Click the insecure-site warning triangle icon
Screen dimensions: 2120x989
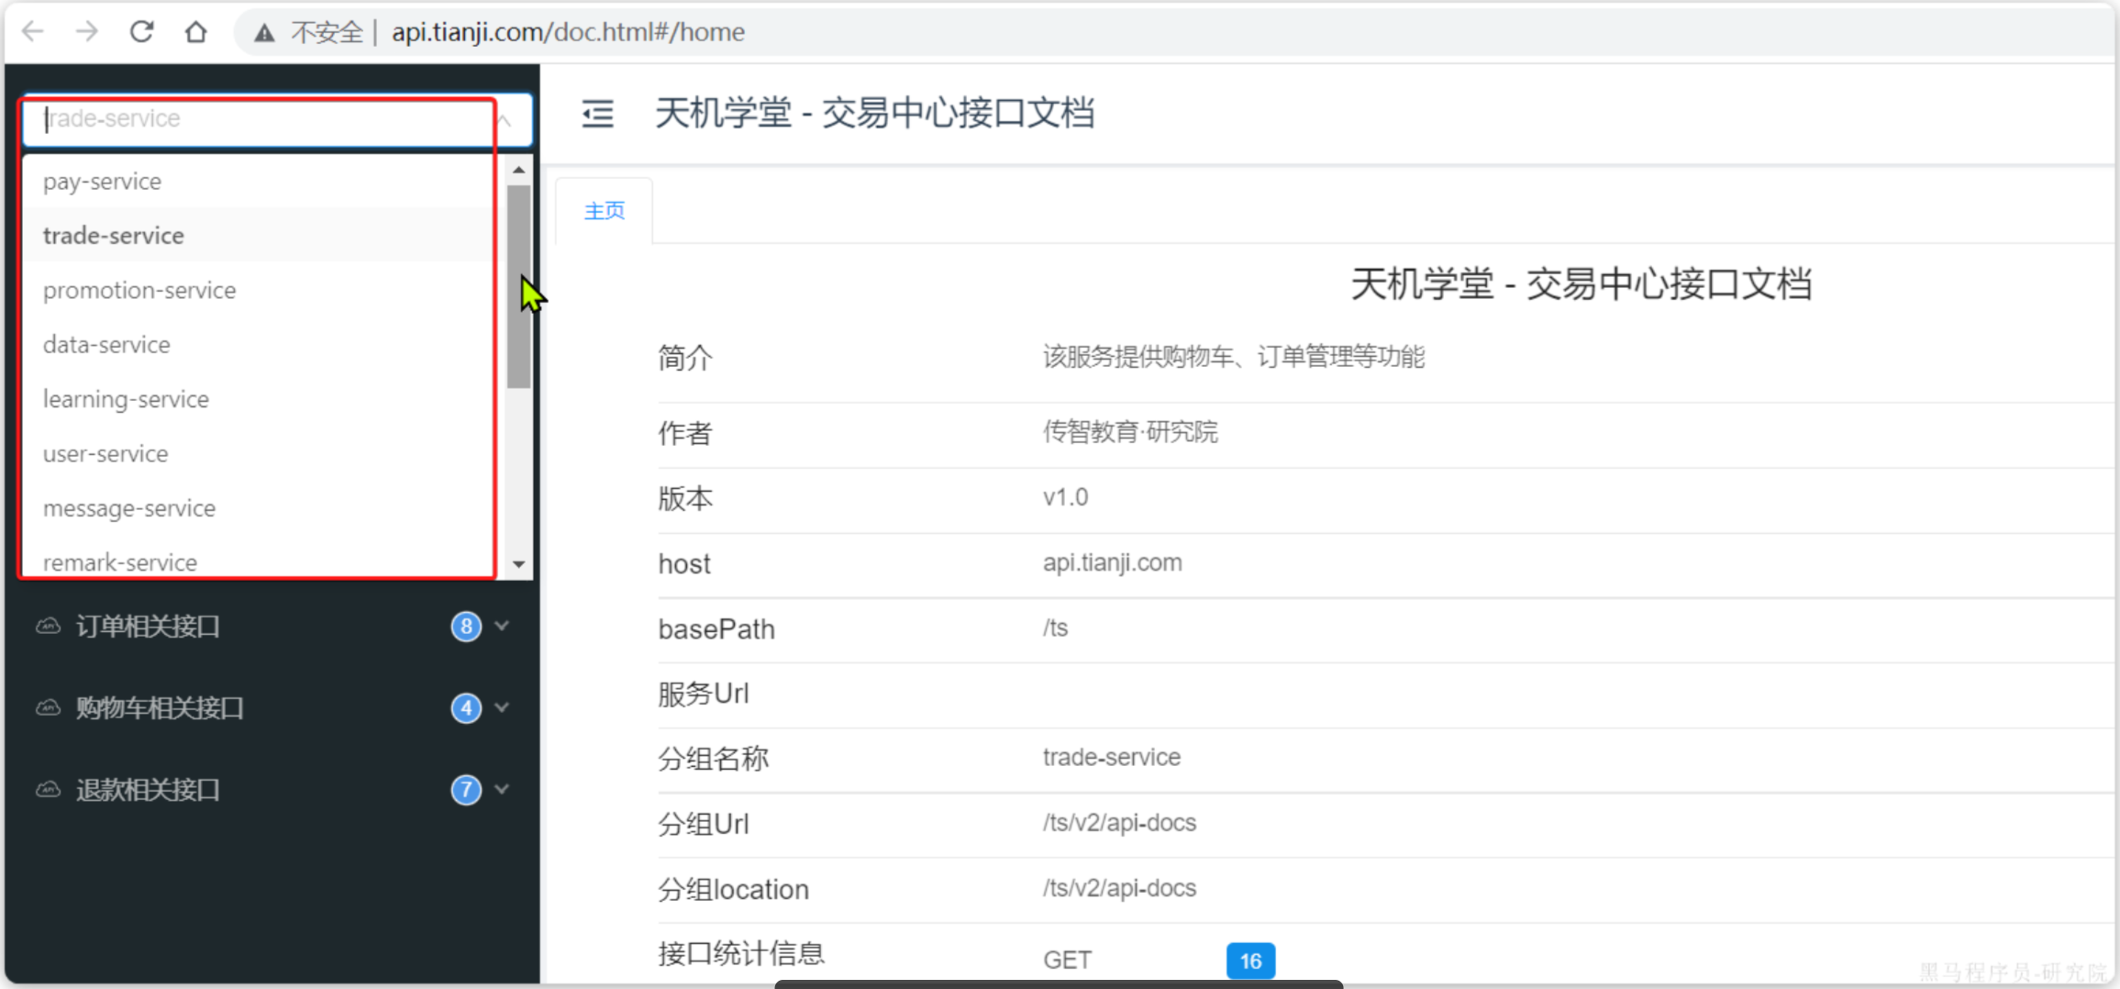coord(264,33)
